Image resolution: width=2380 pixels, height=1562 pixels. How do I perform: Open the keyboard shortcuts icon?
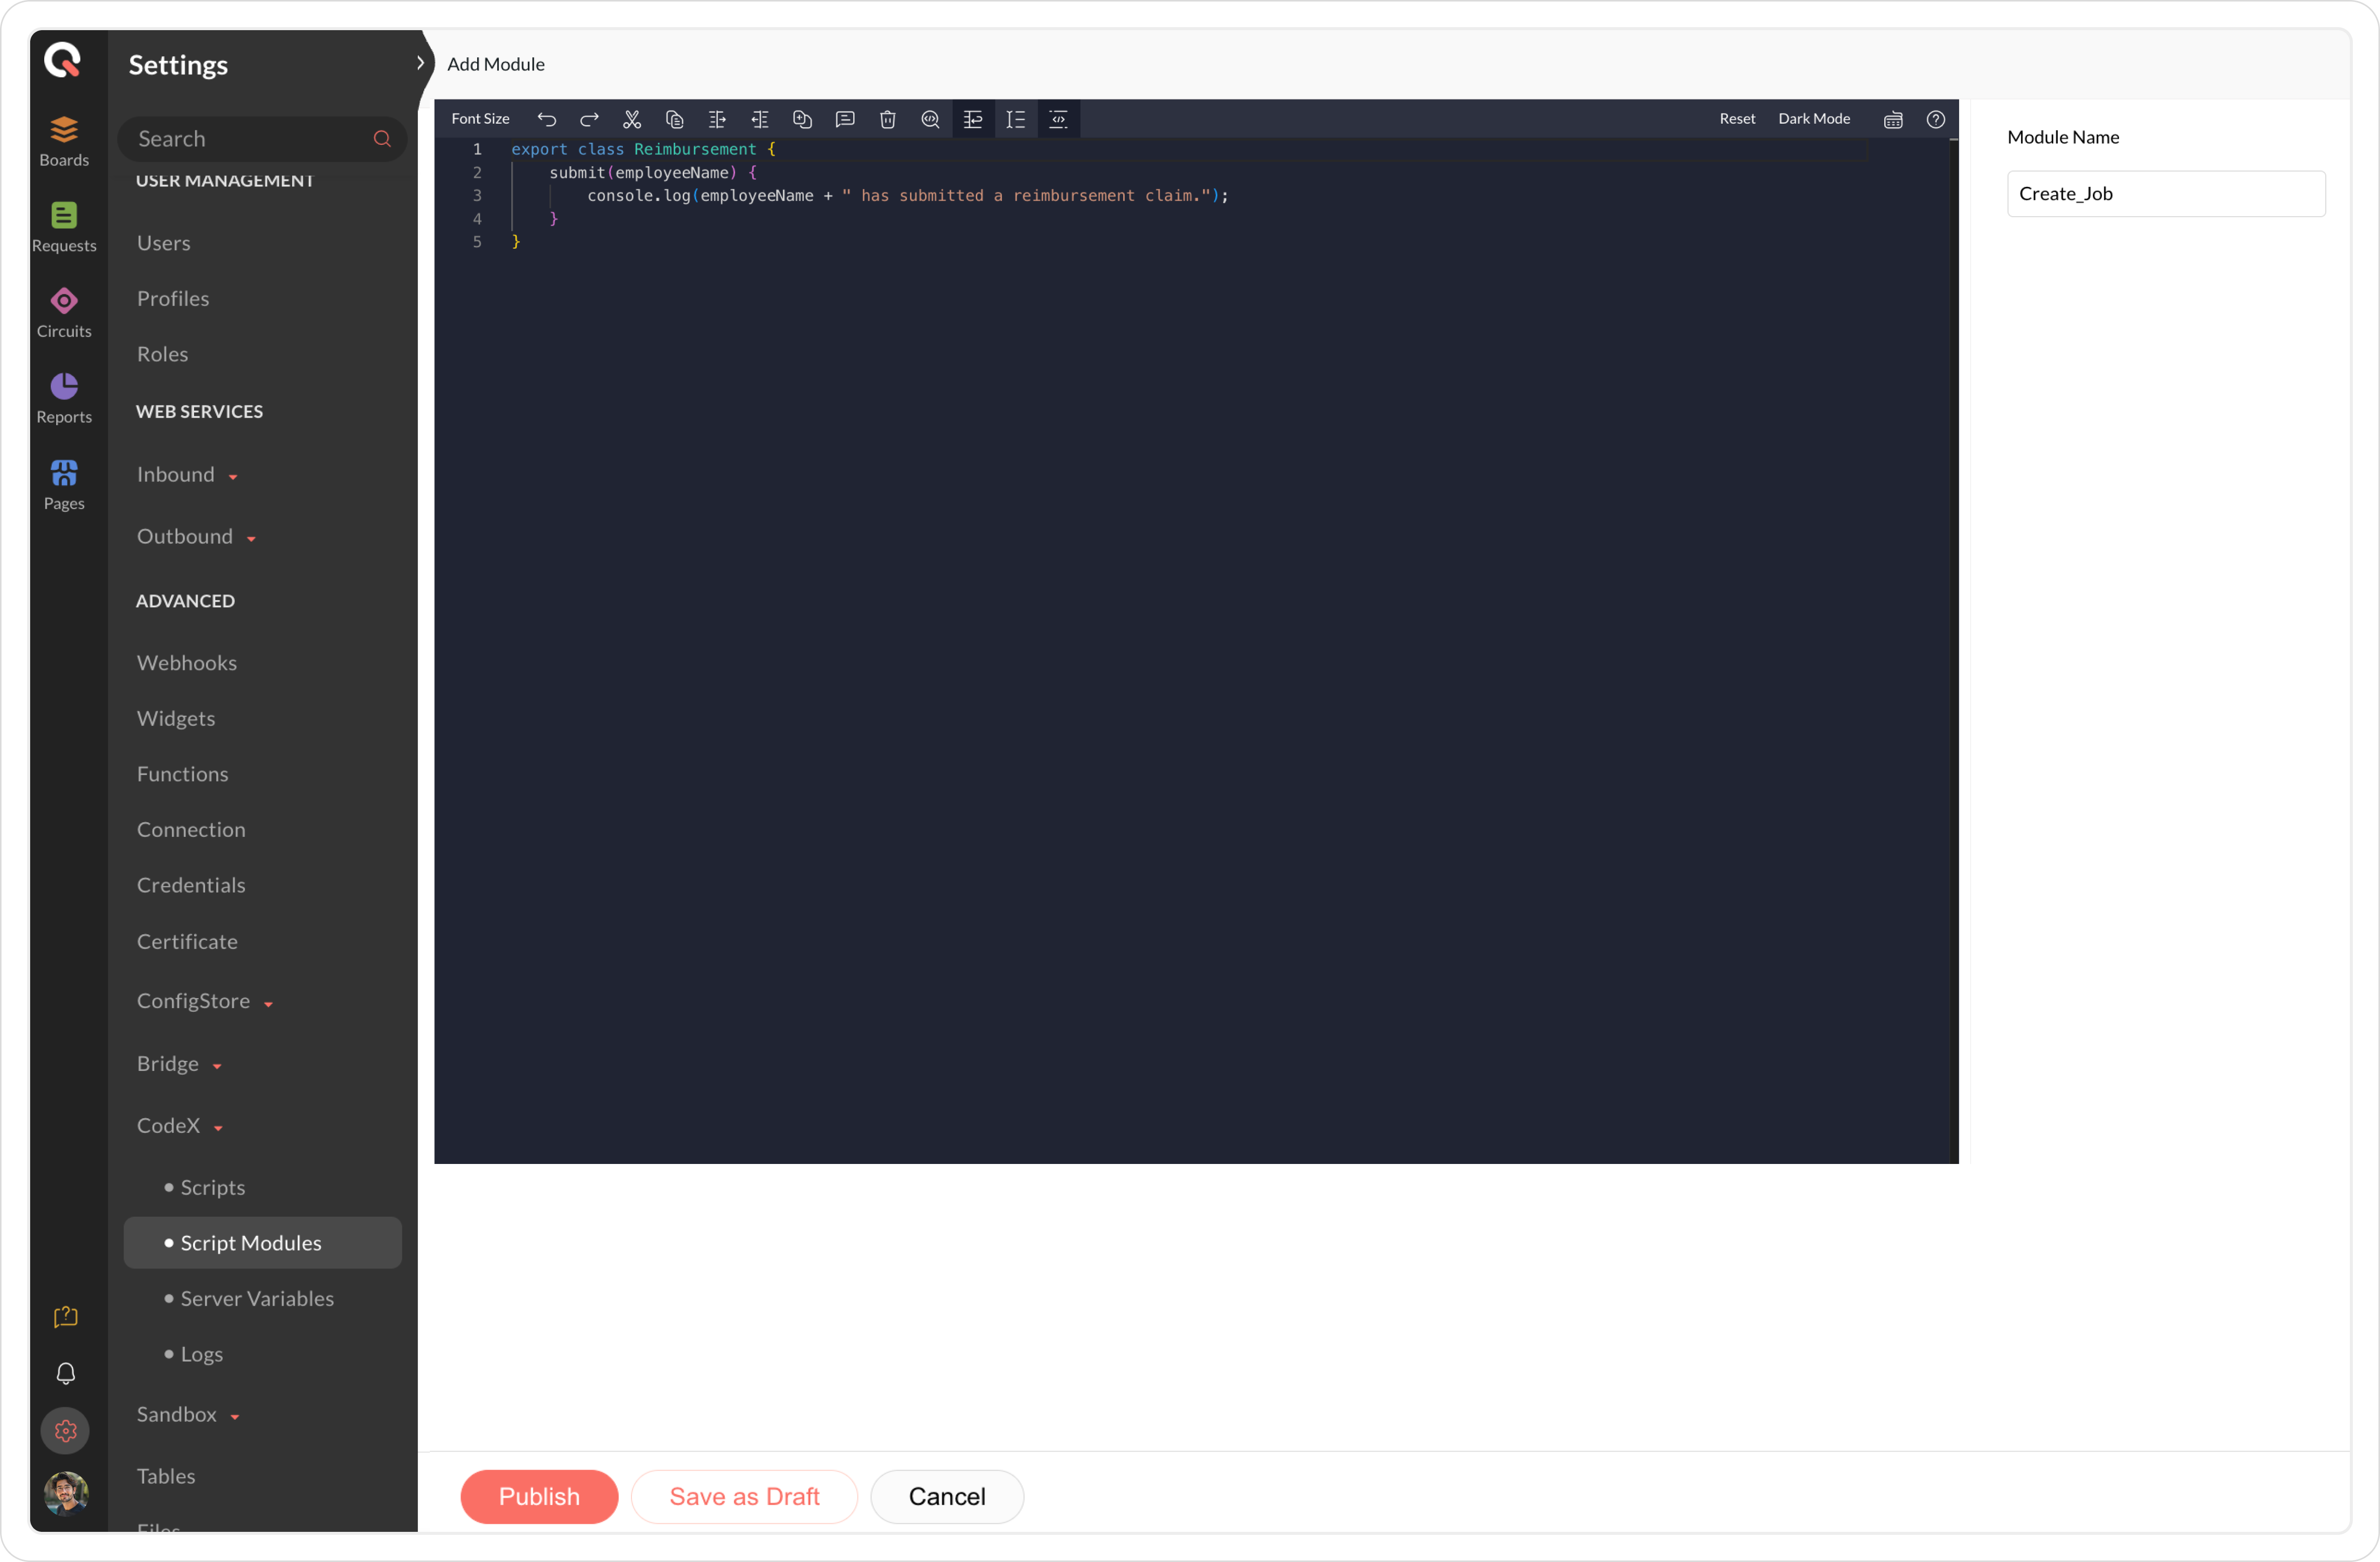(1893, 119)
